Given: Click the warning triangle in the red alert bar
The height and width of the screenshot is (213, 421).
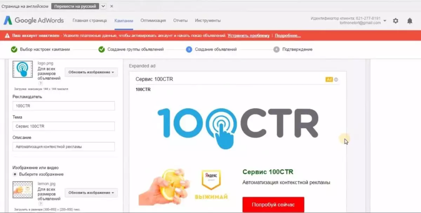Looking at the screenshot, I should click(6, 36).
